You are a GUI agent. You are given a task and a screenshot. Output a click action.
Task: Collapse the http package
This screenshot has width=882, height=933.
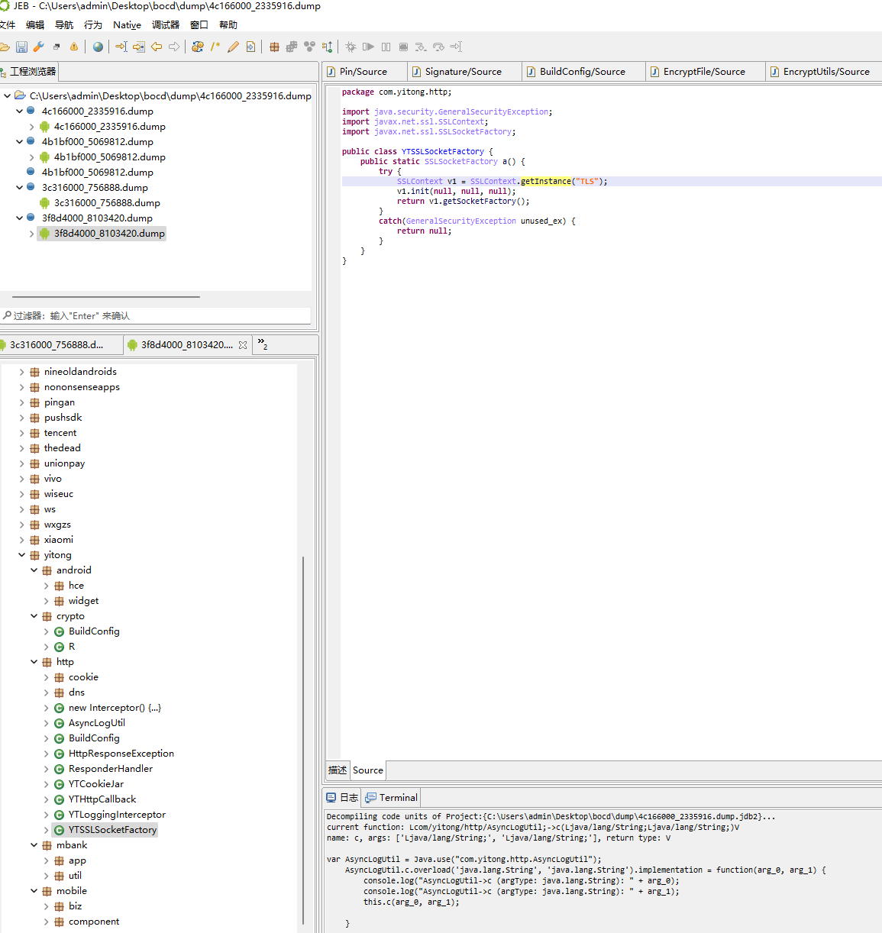pos(34,662)
